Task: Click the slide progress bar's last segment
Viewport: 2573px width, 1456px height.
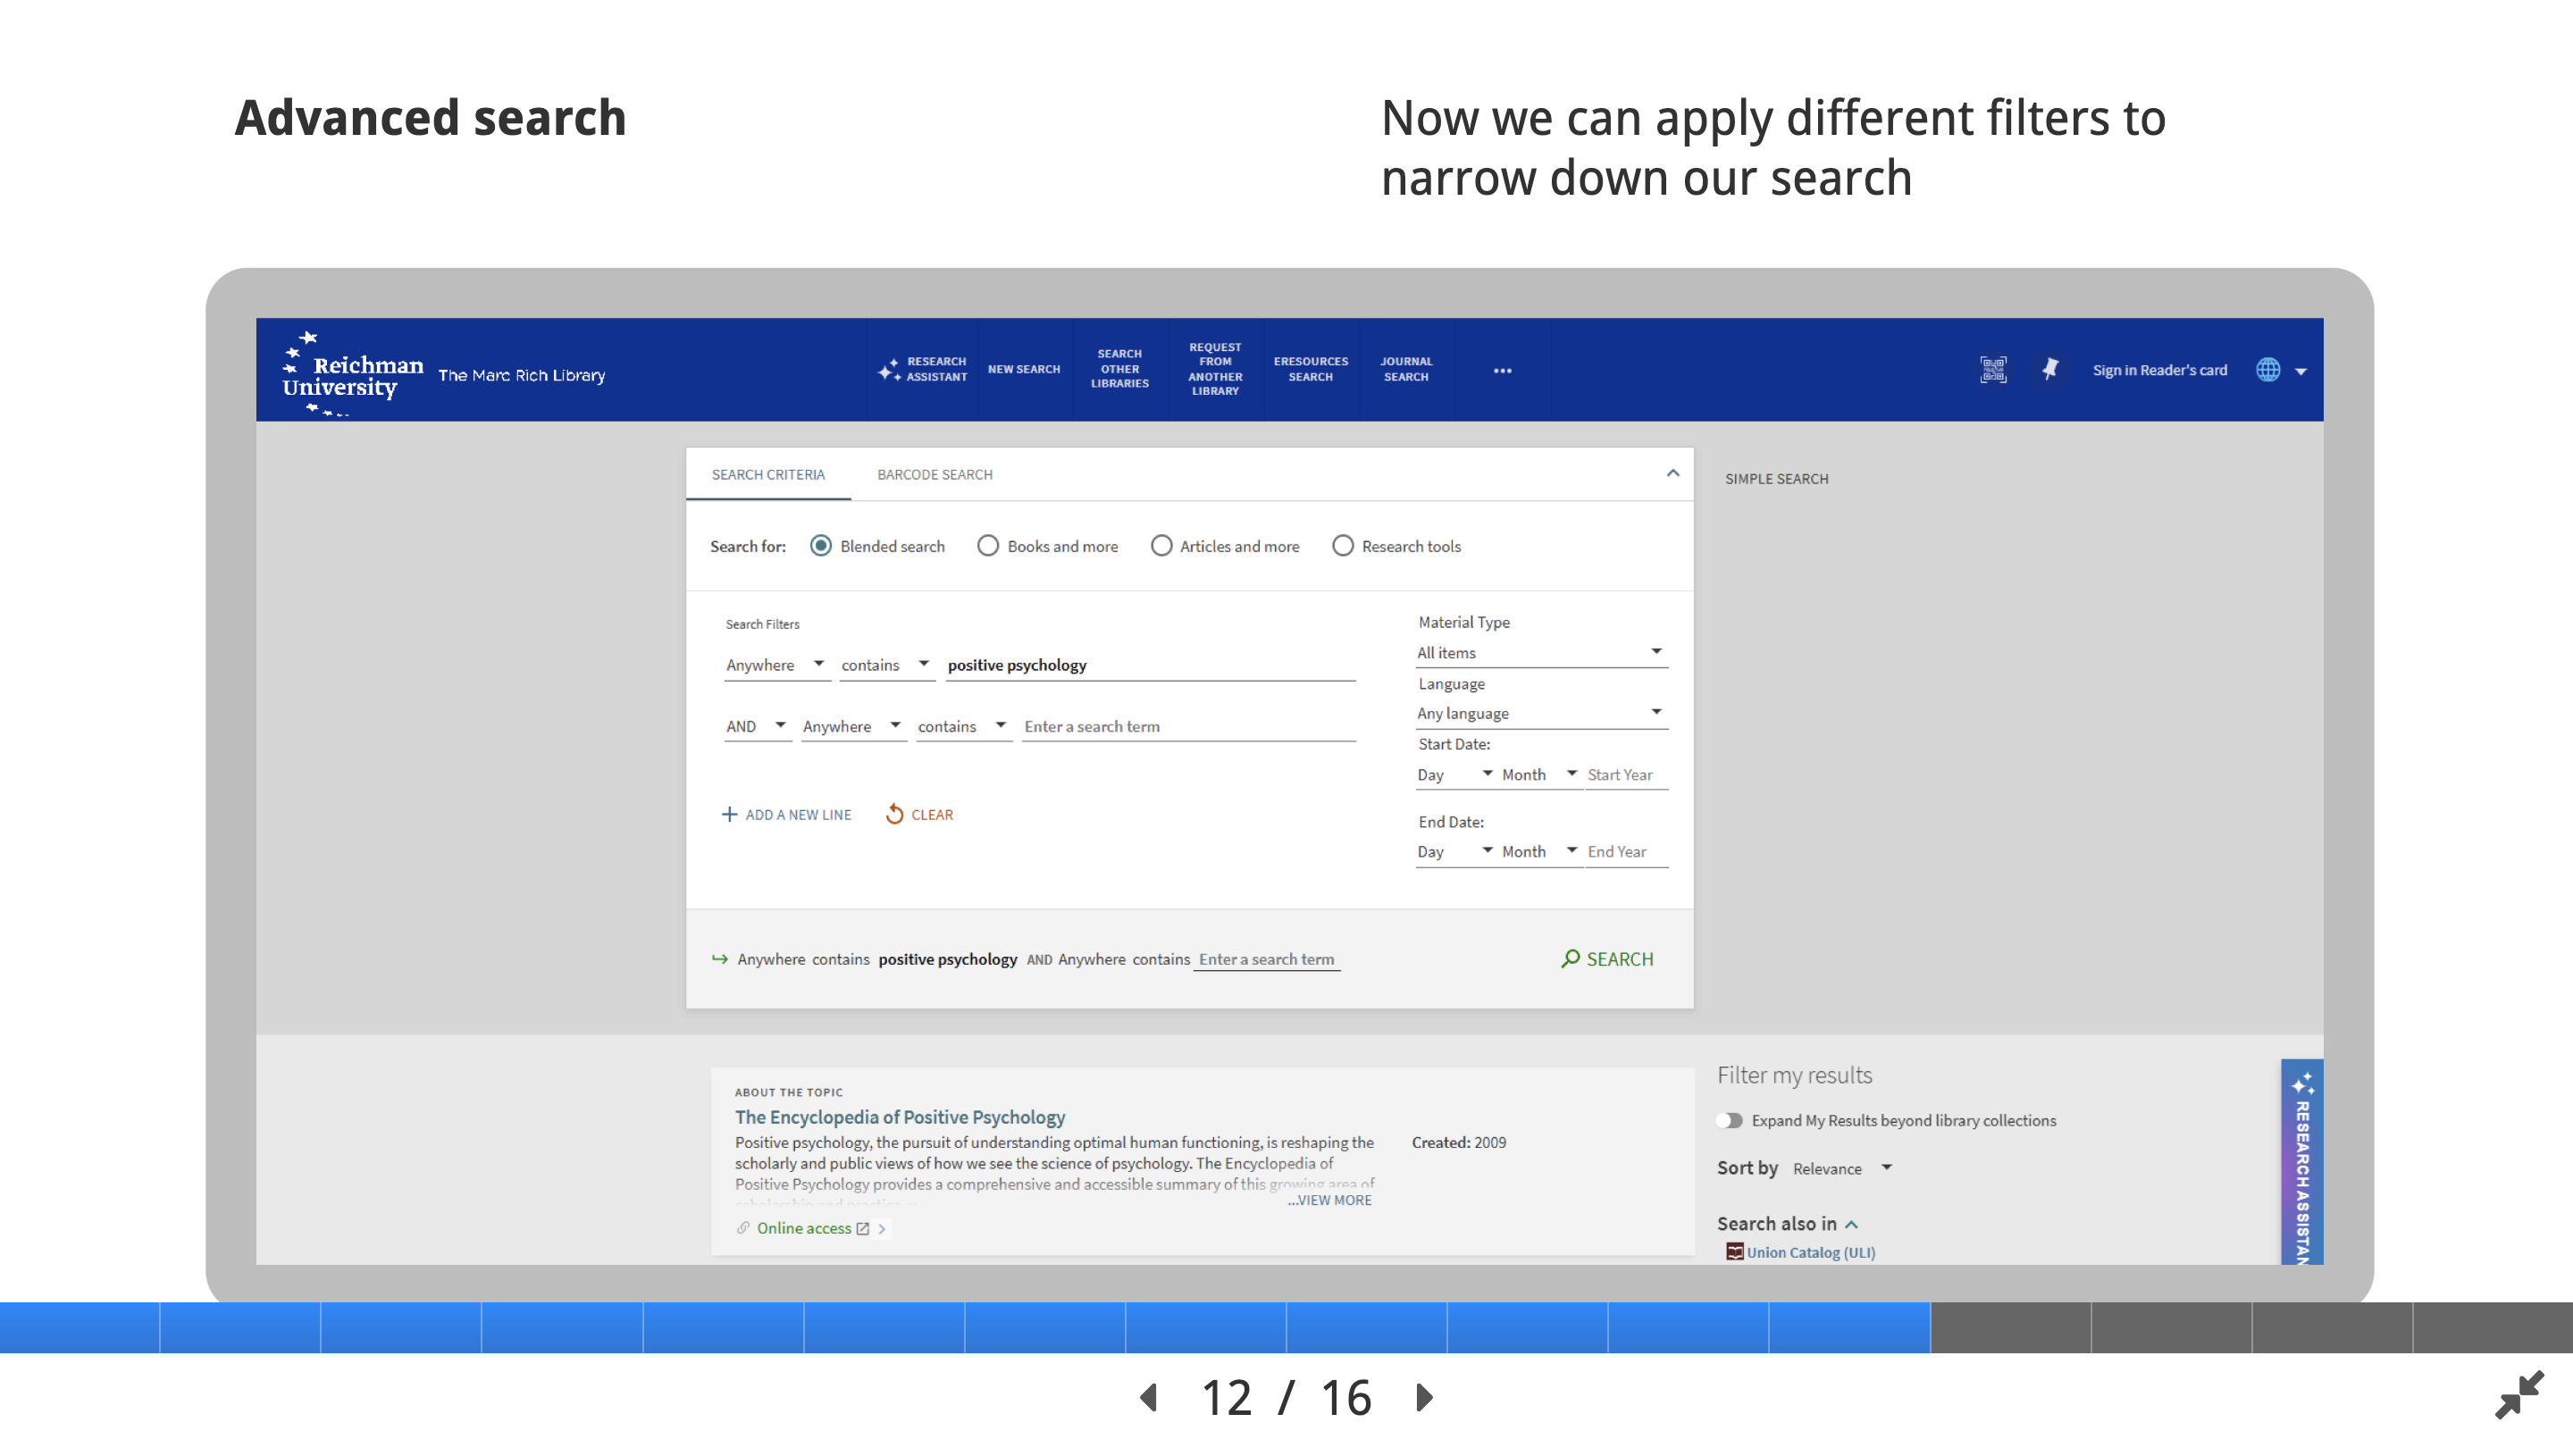Action: pyautogui.click(x=2492, y=1328)
